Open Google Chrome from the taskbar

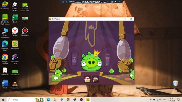pyautogui.click(x=68, y=99)
